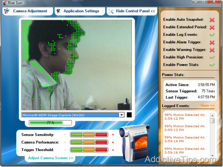Click the Application Settings gear icon
Viewport: 223px width, 167px height.
point(58,11)
